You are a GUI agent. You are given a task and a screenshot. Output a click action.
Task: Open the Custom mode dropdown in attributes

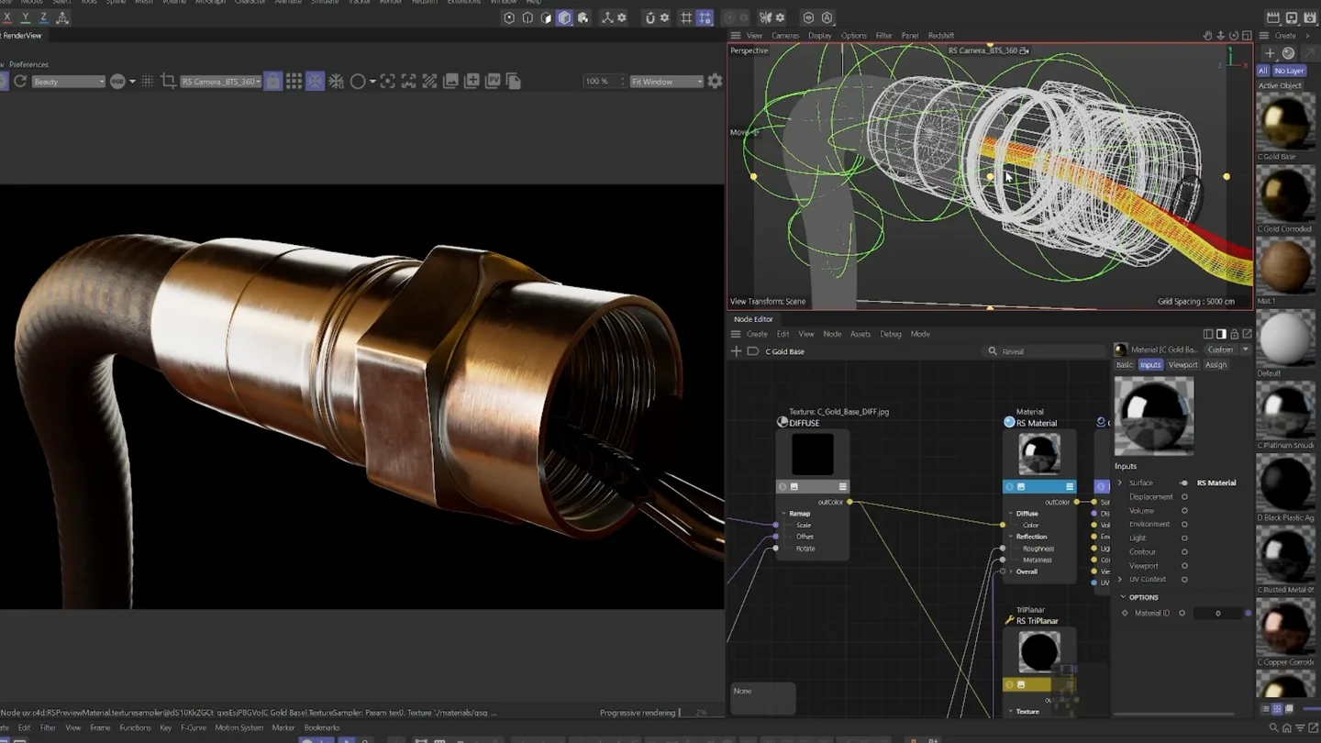1227,349
